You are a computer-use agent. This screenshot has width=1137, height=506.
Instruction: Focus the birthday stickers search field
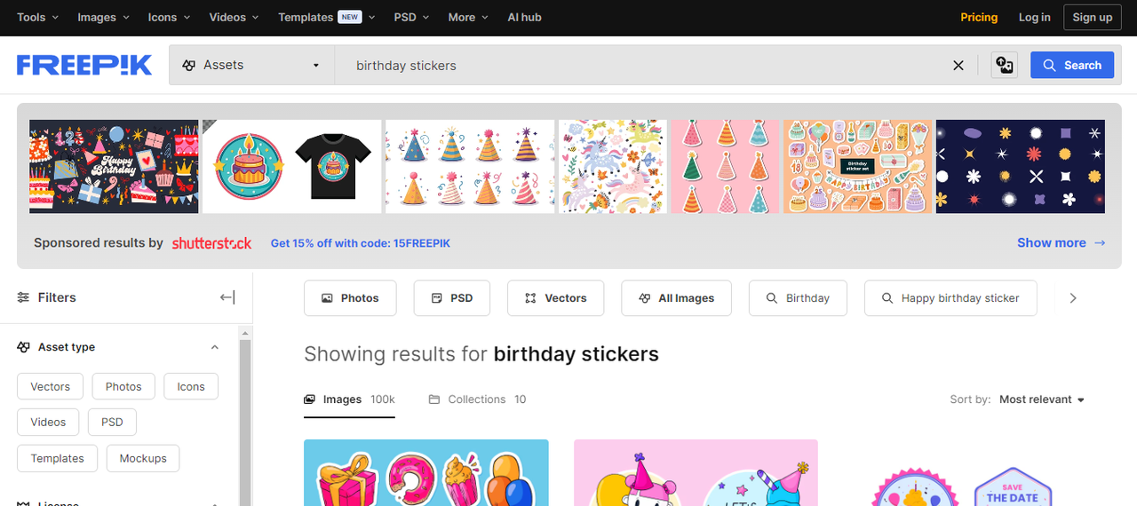640,65
